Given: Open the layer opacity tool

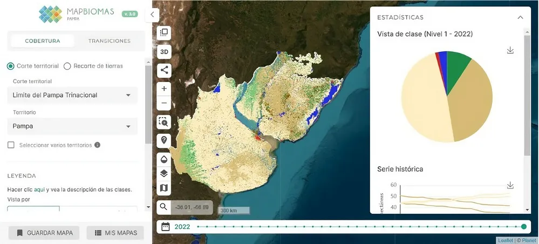Looking at the screenshot, I should point(164,159).
